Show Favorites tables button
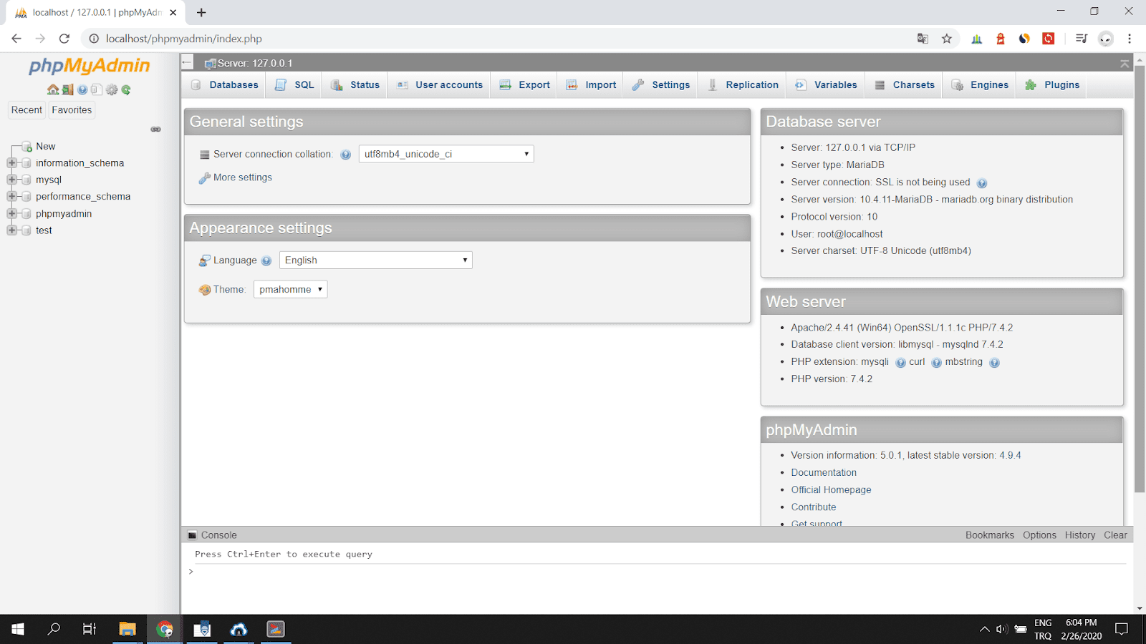This screenshot has height=644, width=1146. tap(72, 110)
